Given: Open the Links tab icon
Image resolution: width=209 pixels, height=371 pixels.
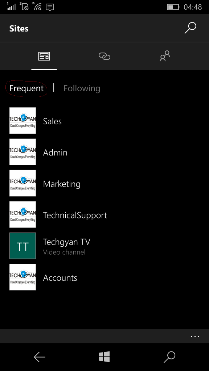Looking at the screenshot, I should pyautogui.click(x=104, y=56).
